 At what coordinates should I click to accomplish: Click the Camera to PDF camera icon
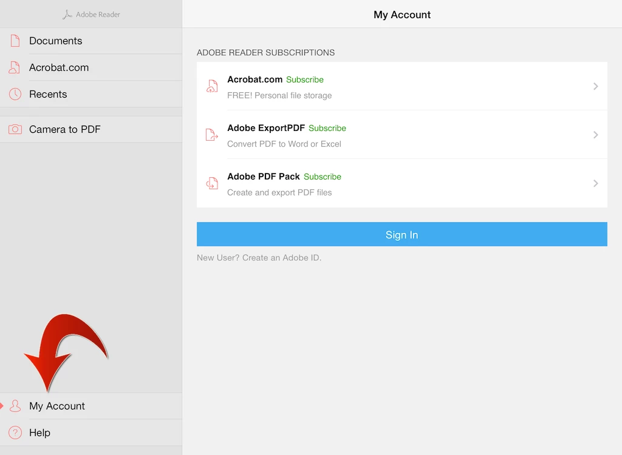[15, 129]
